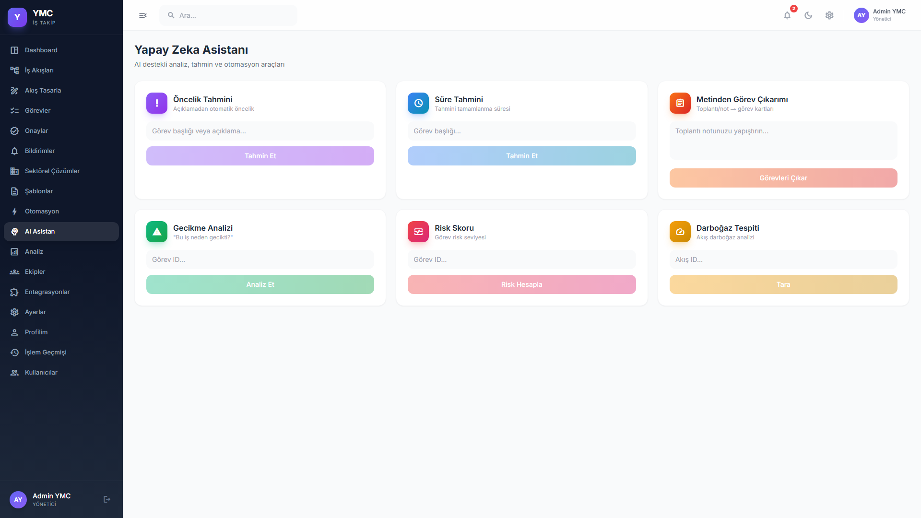
Task: Toggle dark mode with the moon icon
Action: click(808, 15)
